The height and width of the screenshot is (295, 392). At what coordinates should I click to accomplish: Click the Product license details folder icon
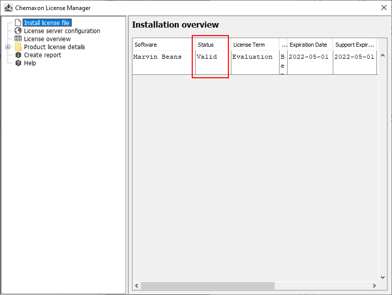pos(18,47)
